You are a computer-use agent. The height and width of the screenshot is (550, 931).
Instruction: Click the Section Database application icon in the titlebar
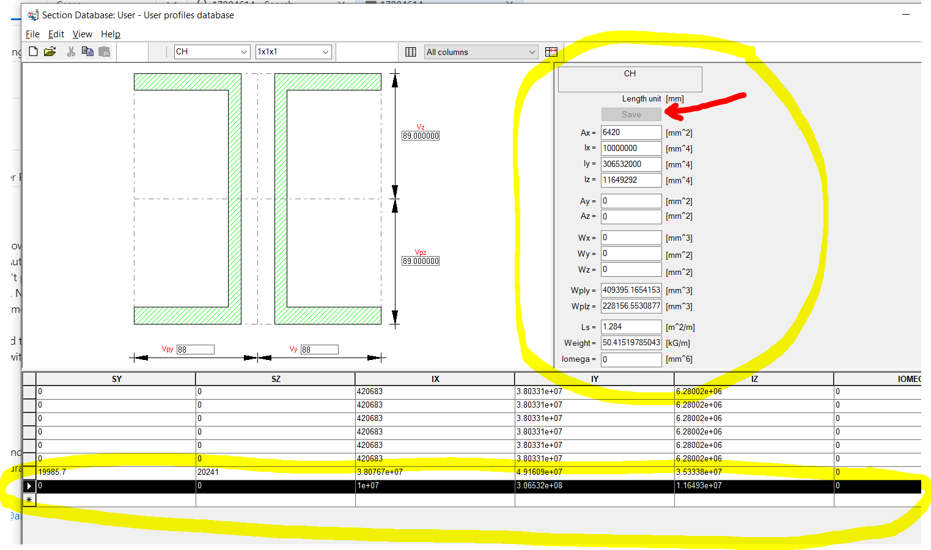(32, 15)
